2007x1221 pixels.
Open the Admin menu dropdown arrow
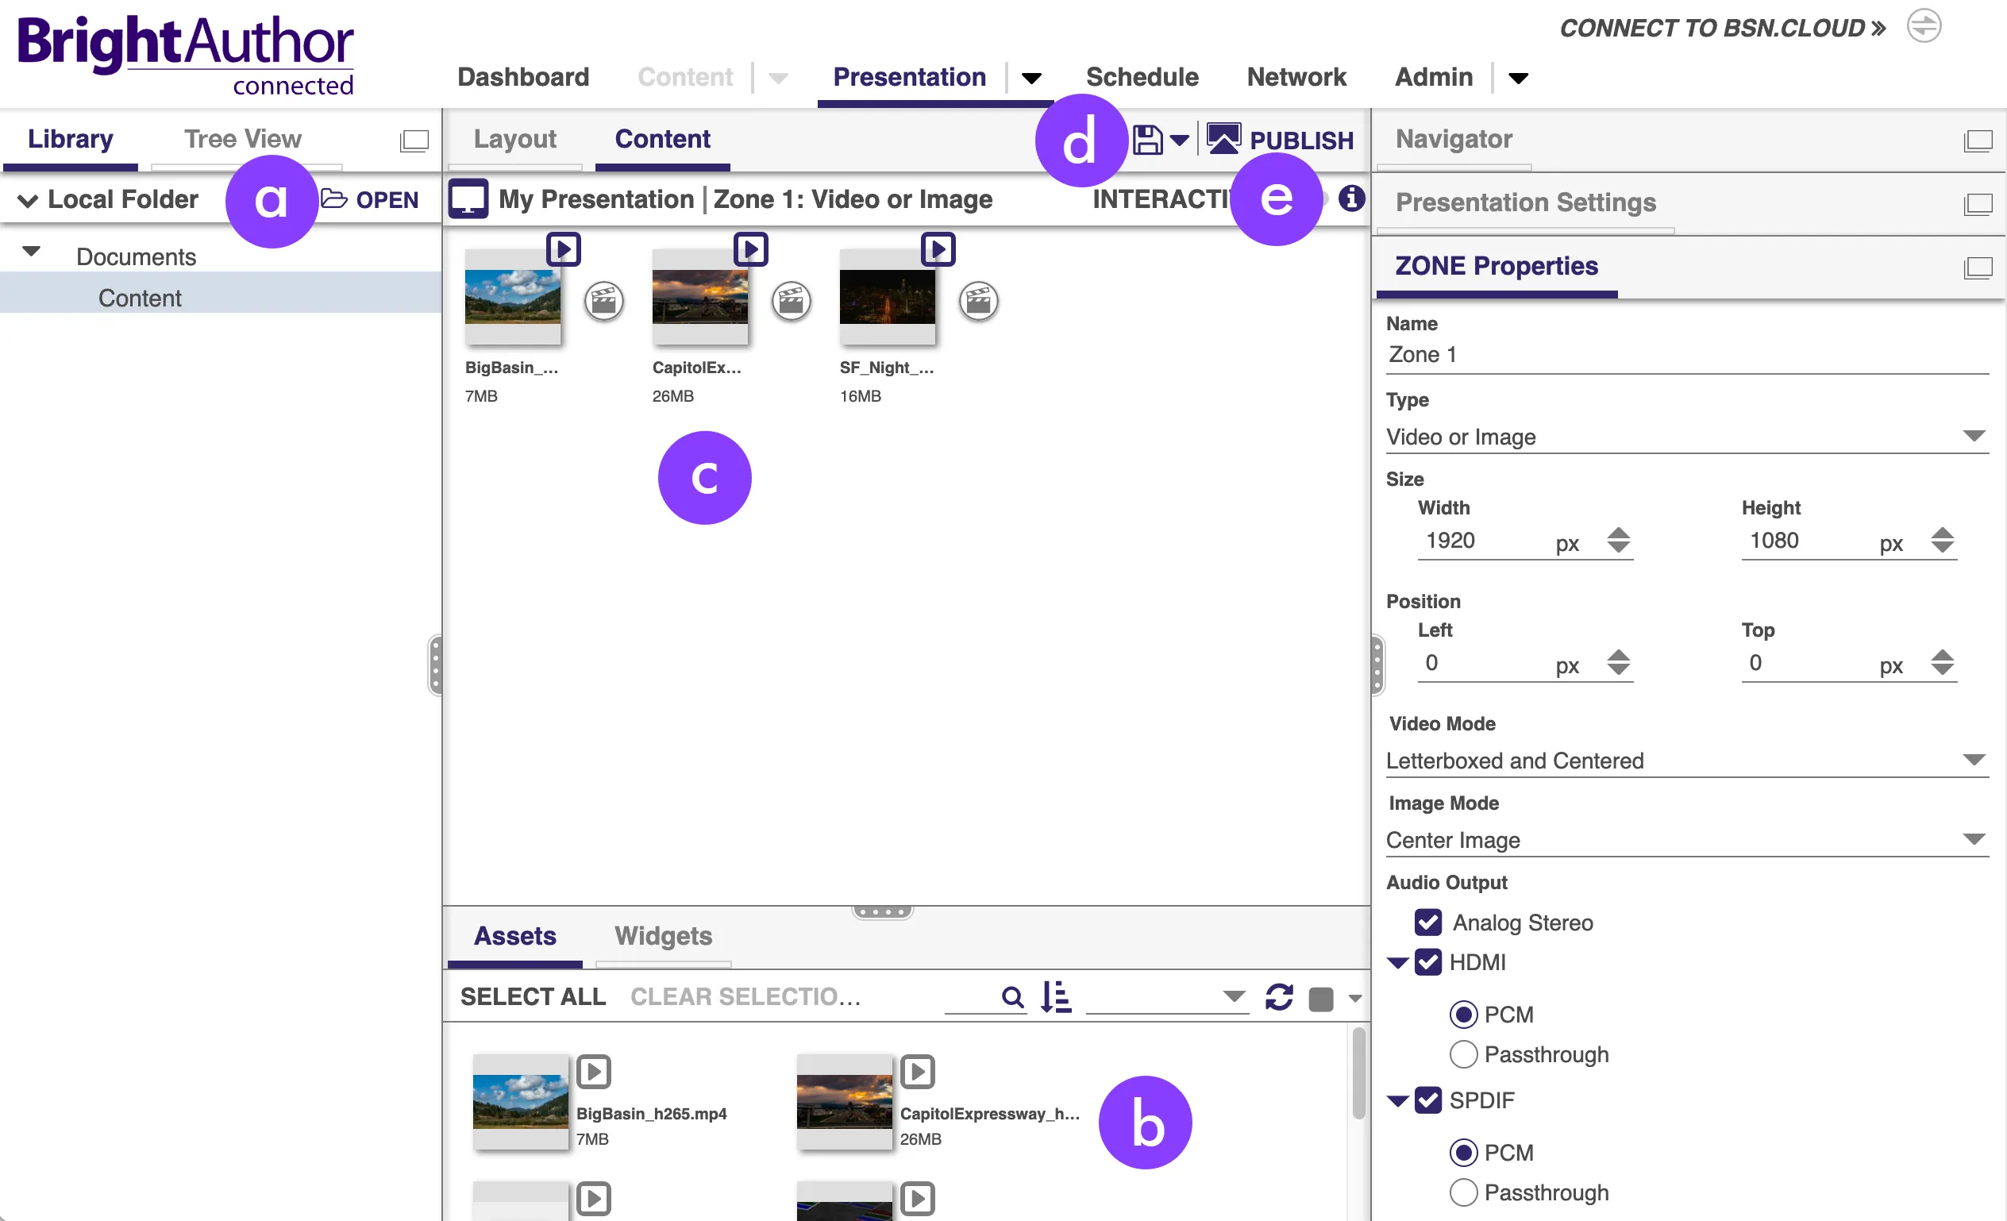1517,78
